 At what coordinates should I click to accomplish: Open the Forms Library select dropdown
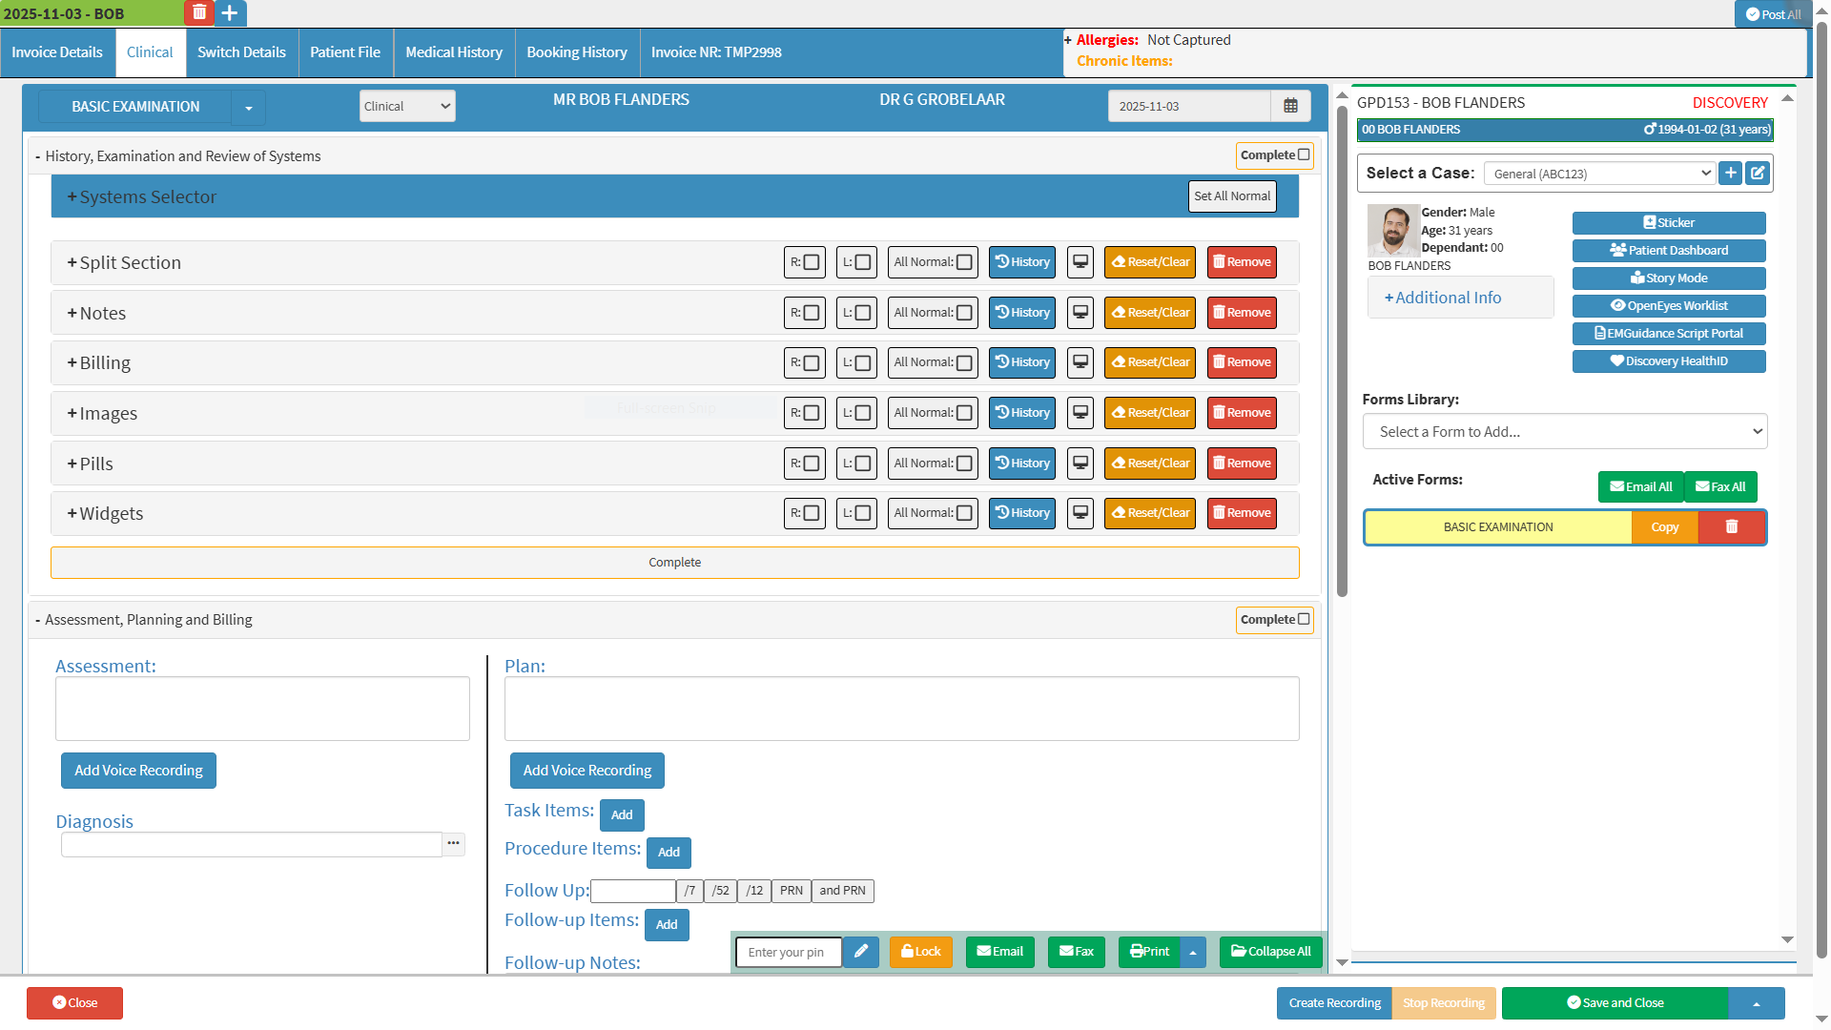pyautogui.click(x=1564, y=431)
